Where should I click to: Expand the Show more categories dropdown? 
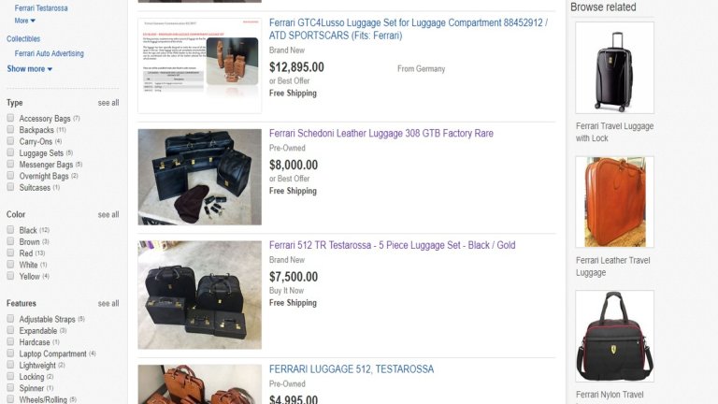[30, 68]
